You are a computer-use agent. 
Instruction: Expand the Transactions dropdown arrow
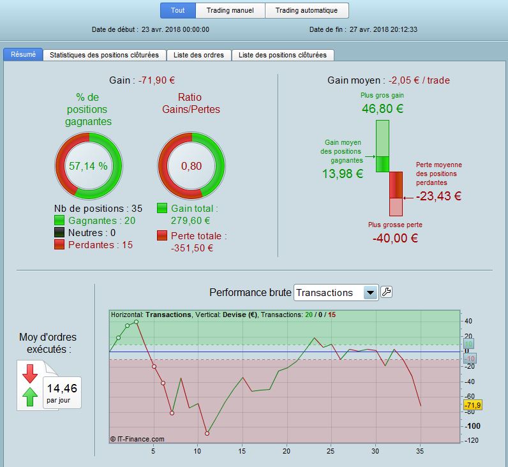370,293
